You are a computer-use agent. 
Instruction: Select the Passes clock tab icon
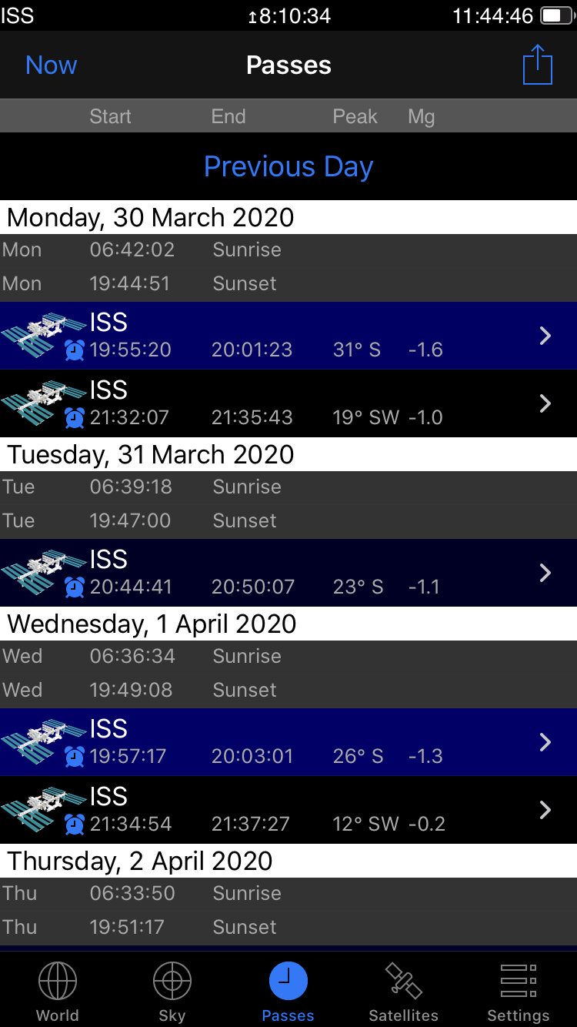[288, 982]
